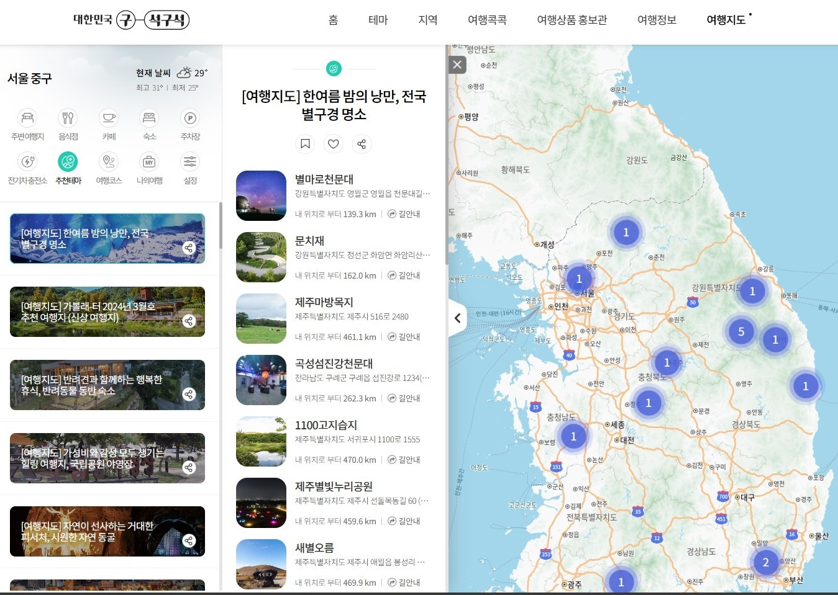
Task: Open the 테마 menu
Action: click(378, 20)
